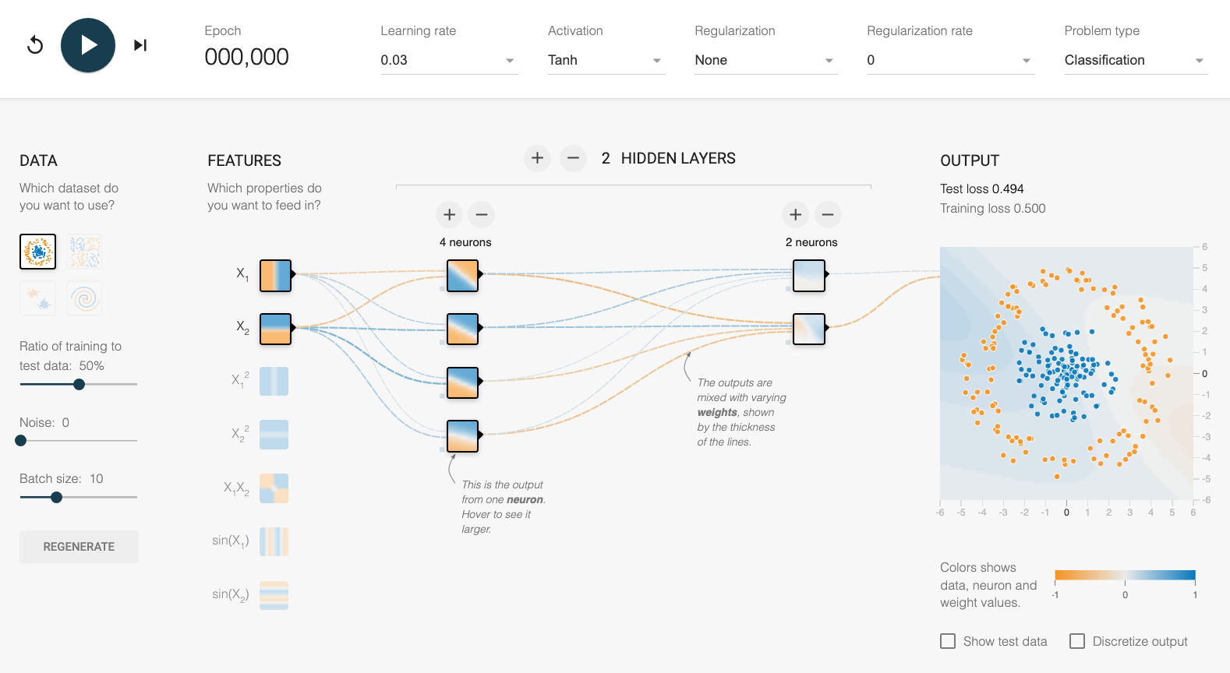The height and width of the screenshot is (673, 1230).
Task: Click the Batch size slider handle
Action: 56,497
